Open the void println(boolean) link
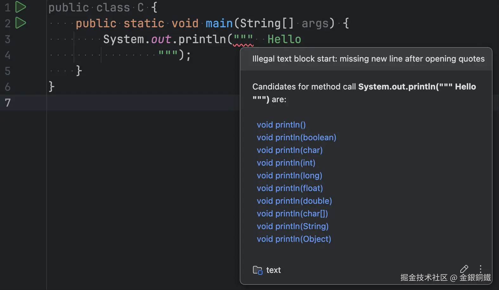Screen dimensions: 499x290 296,137
